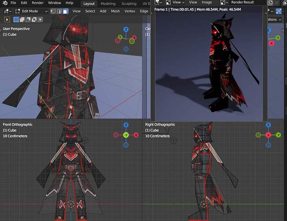Image resolution: width=287 pixels, height=221 pixels.
Task: Click X axis on Front Orthographic gizmo
Action: 136,135
